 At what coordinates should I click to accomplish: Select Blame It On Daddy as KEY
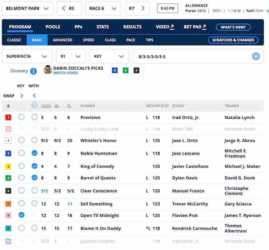coord(21,228)
